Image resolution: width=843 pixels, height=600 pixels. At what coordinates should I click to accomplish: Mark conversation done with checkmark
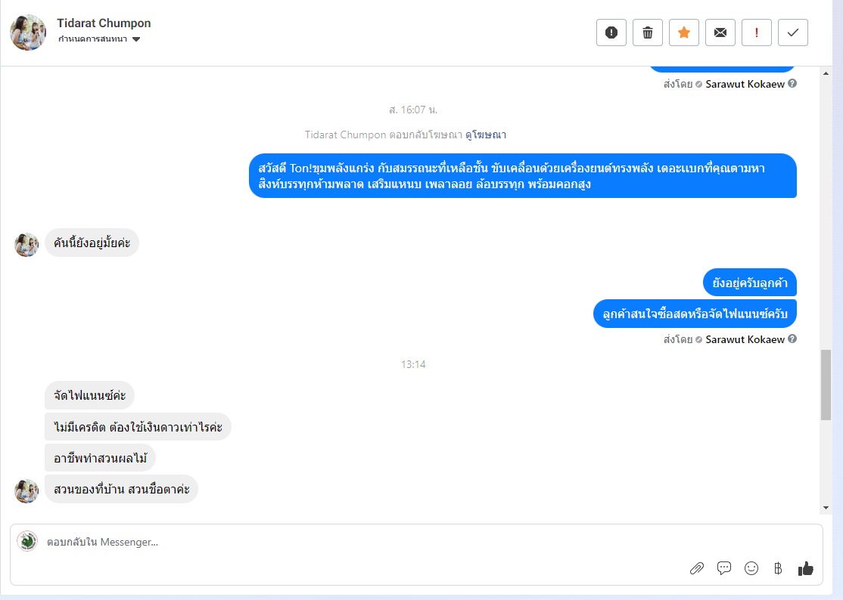point(792,32)
